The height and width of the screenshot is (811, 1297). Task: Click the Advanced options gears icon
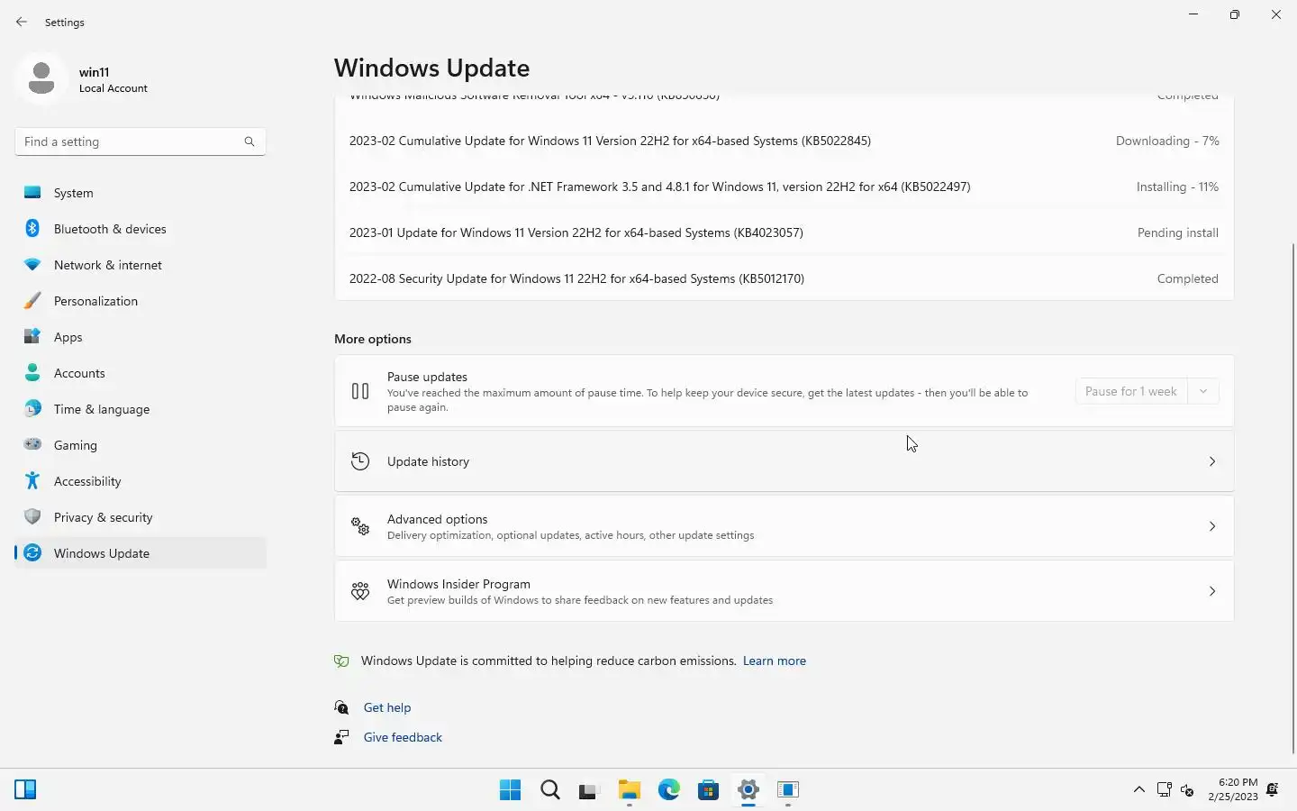click(360, 526)
